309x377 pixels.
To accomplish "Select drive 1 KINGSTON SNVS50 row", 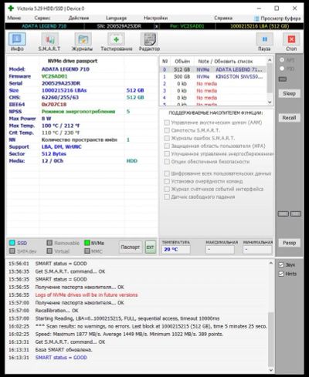I will (x=213, y=76).
